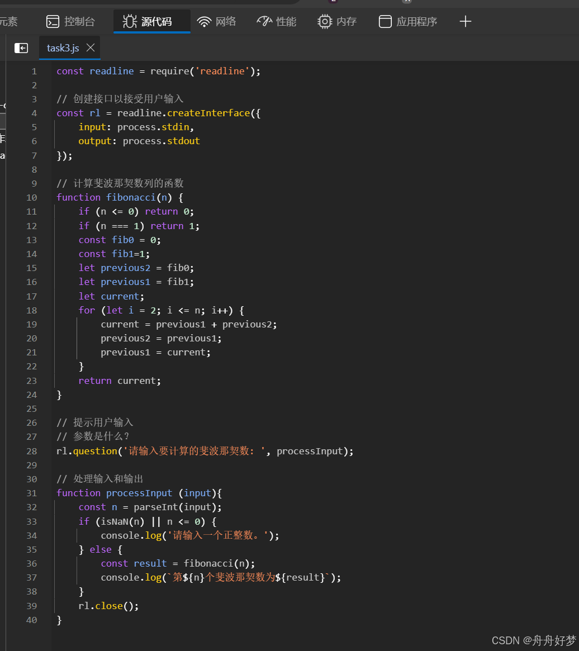Click the comment '// 处理输入和输出'

point(99,479)
